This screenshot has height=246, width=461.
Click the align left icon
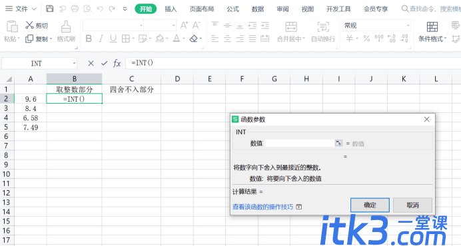click(x=215, y=39)
